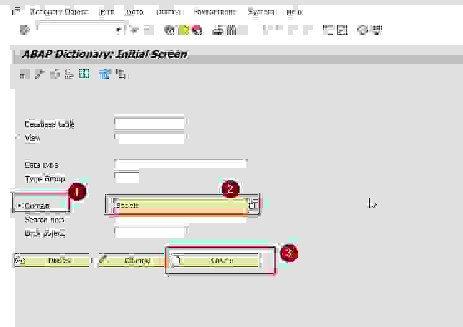Viewport: 463px width, 327px height.
Task: Open the command field dropdown arrow
Action: (119, 30)
